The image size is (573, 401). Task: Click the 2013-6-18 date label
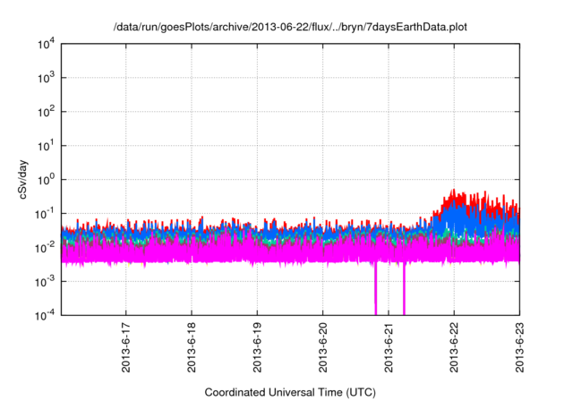[x=192, y=347]
